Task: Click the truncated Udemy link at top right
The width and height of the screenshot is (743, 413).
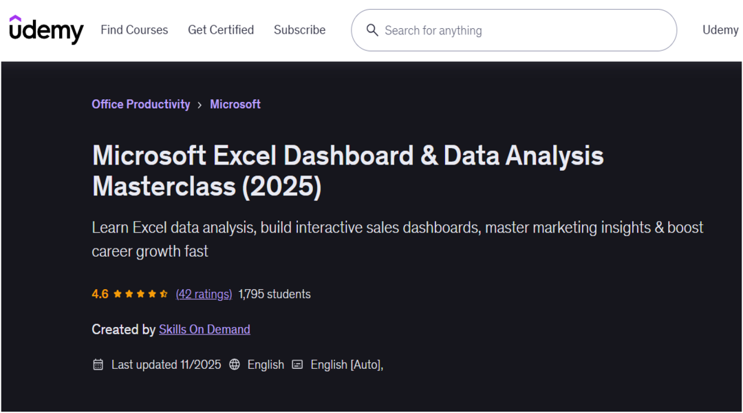Action: click(x=720, y=30)
